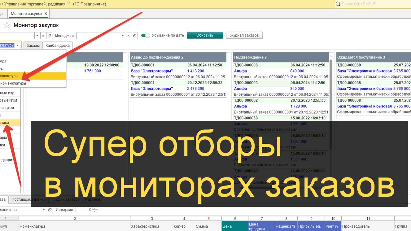Image resolution: width=411 pixels, height=231 pixels.
Task: Click the search magnifier icon
Action: [x=338, y=4]
